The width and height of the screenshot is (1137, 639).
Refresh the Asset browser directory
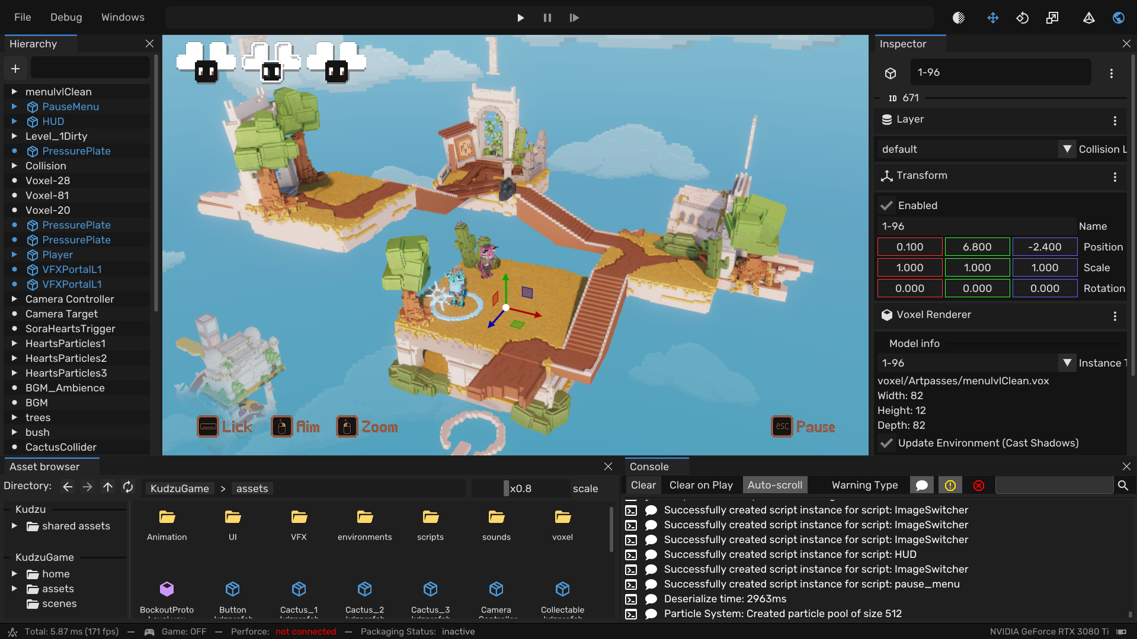point(128,487)
